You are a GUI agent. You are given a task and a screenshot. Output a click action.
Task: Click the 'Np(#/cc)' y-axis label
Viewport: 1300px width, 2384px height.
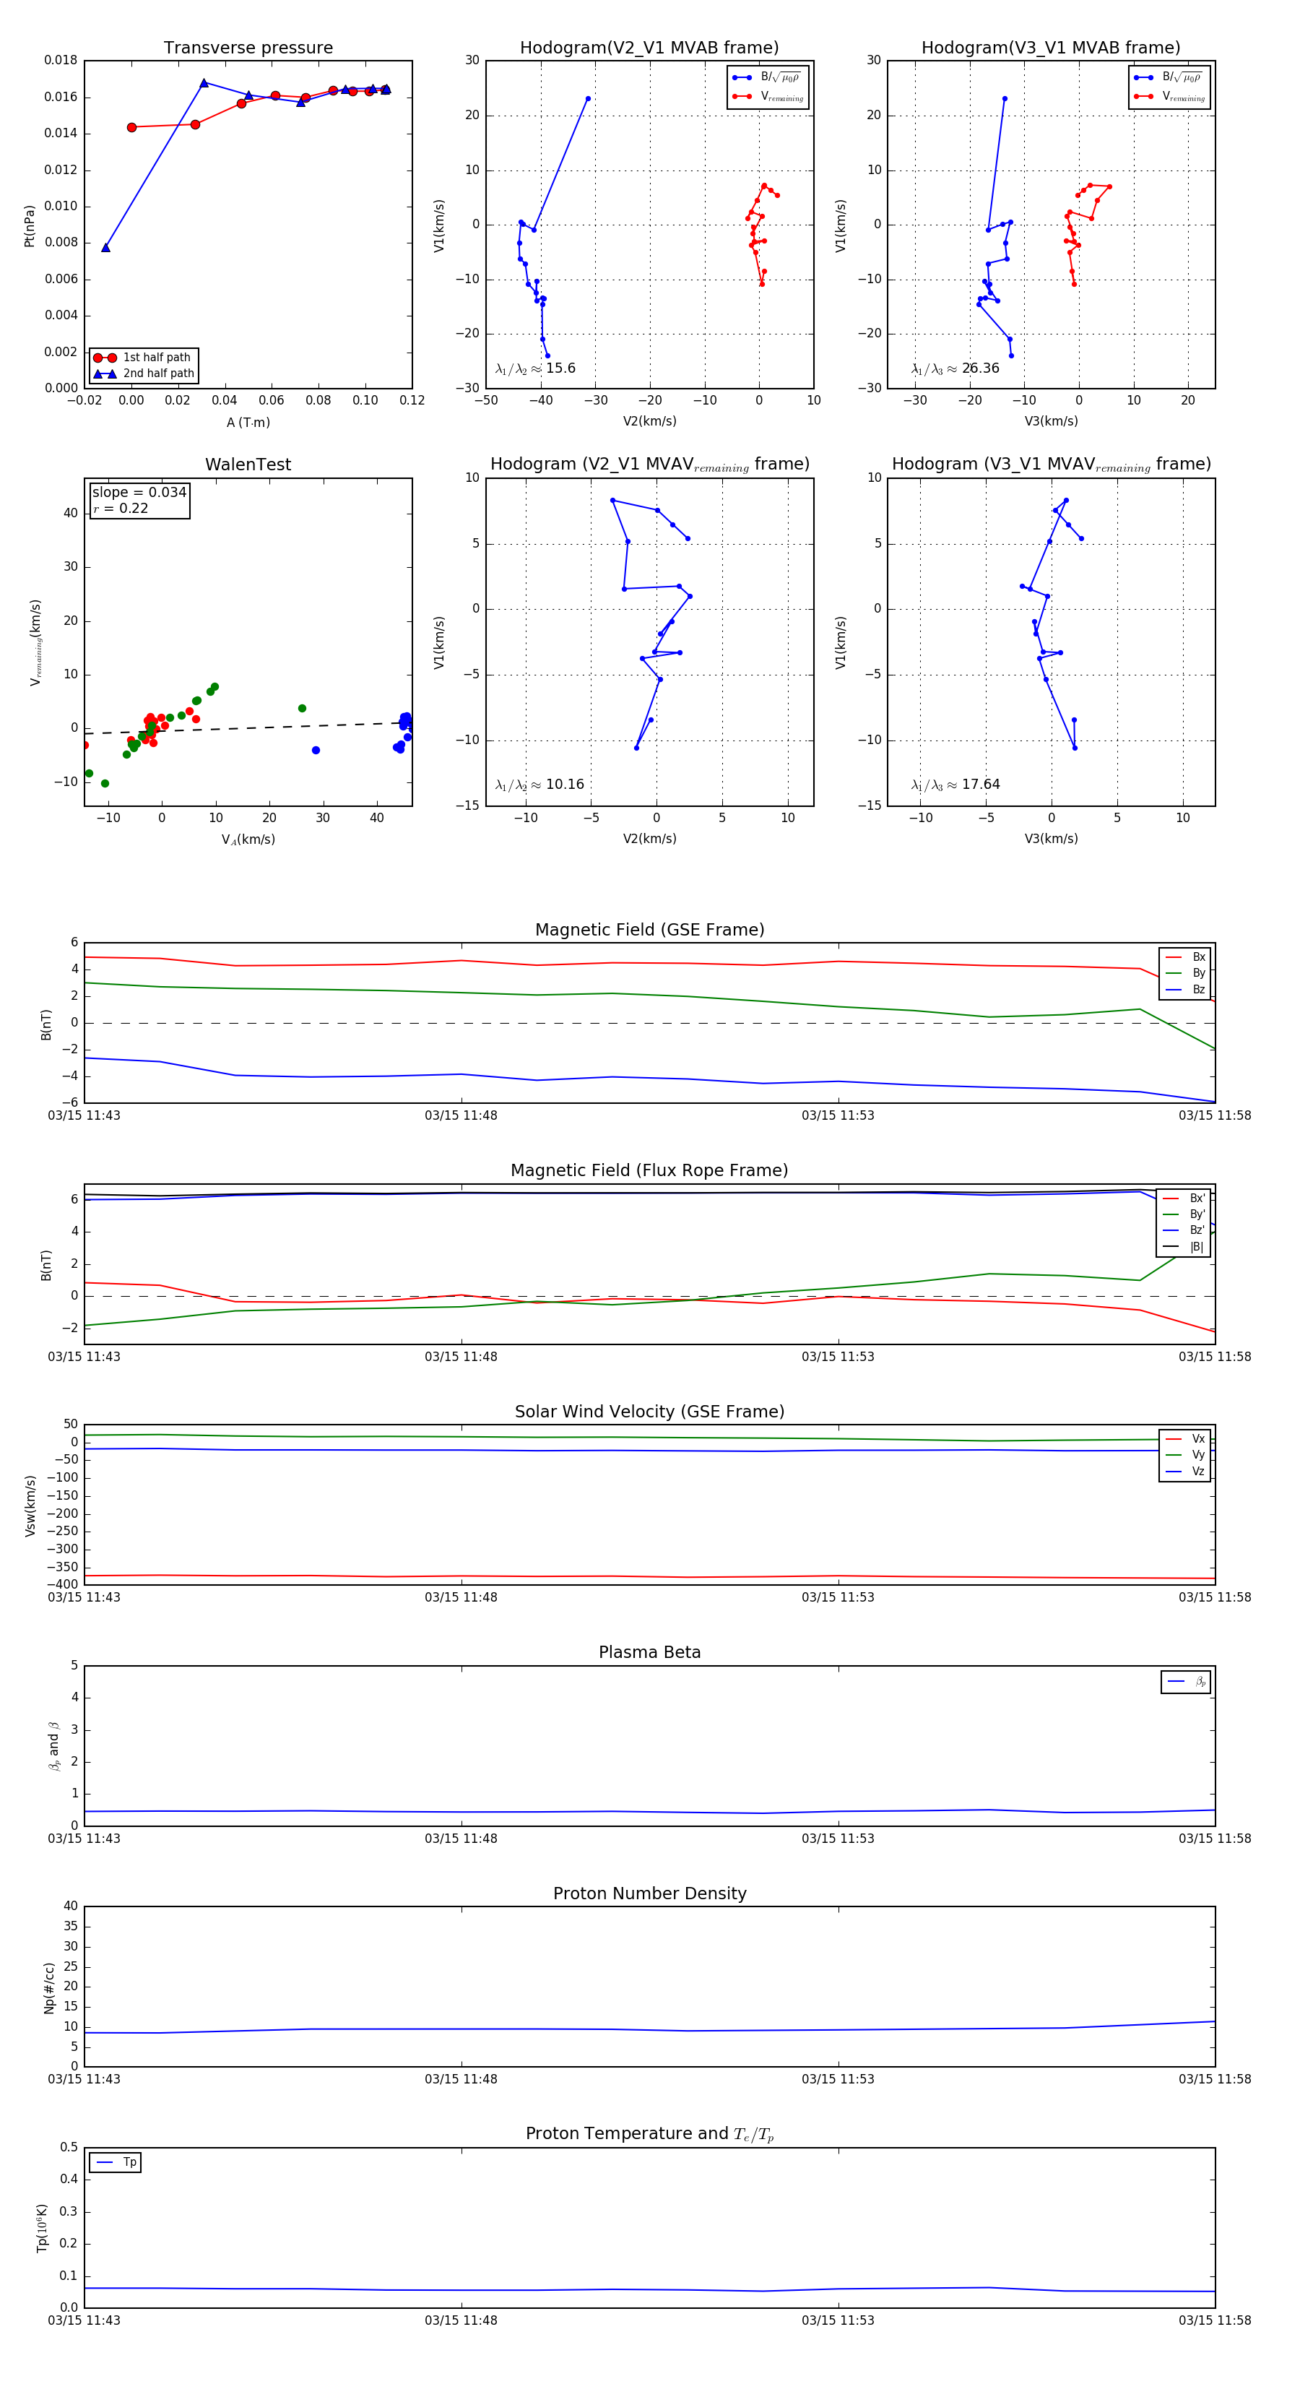49,1987
